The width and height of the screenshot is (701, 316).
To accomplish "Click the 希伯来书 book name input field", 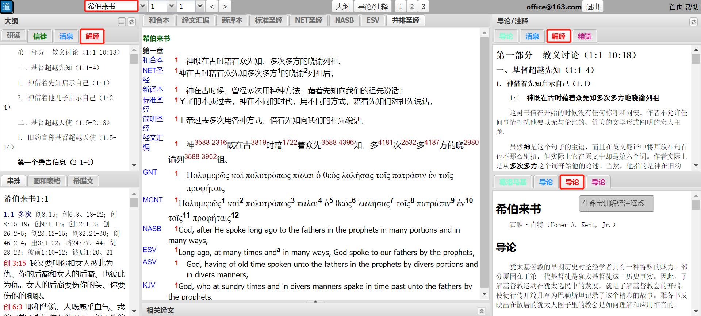I will [111, 6].
